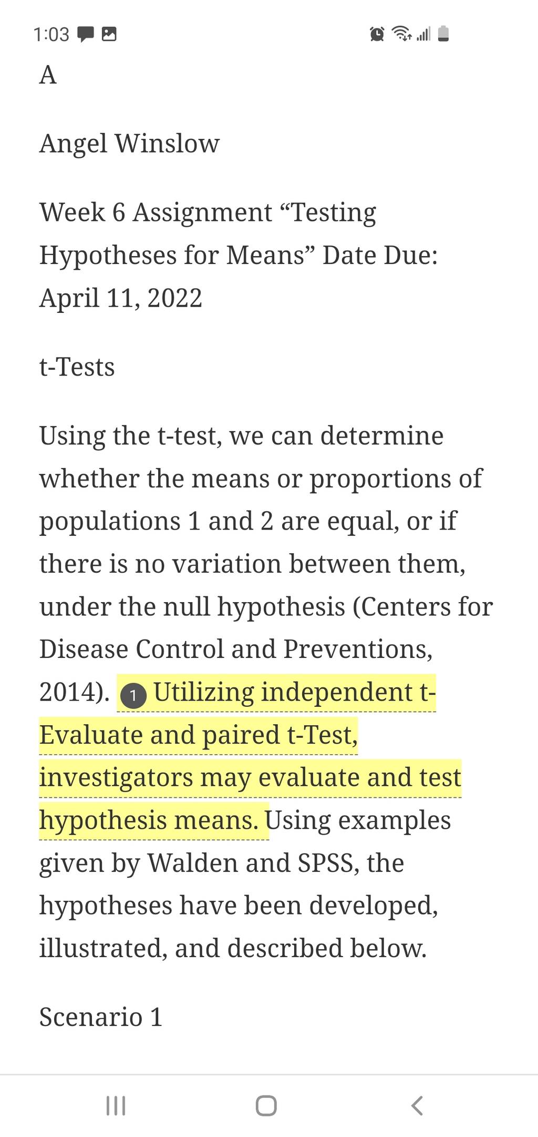Tap highlighted 'investigators may evaluate and test'
This screenshot has width=538, height=1137.
point(250,778)
